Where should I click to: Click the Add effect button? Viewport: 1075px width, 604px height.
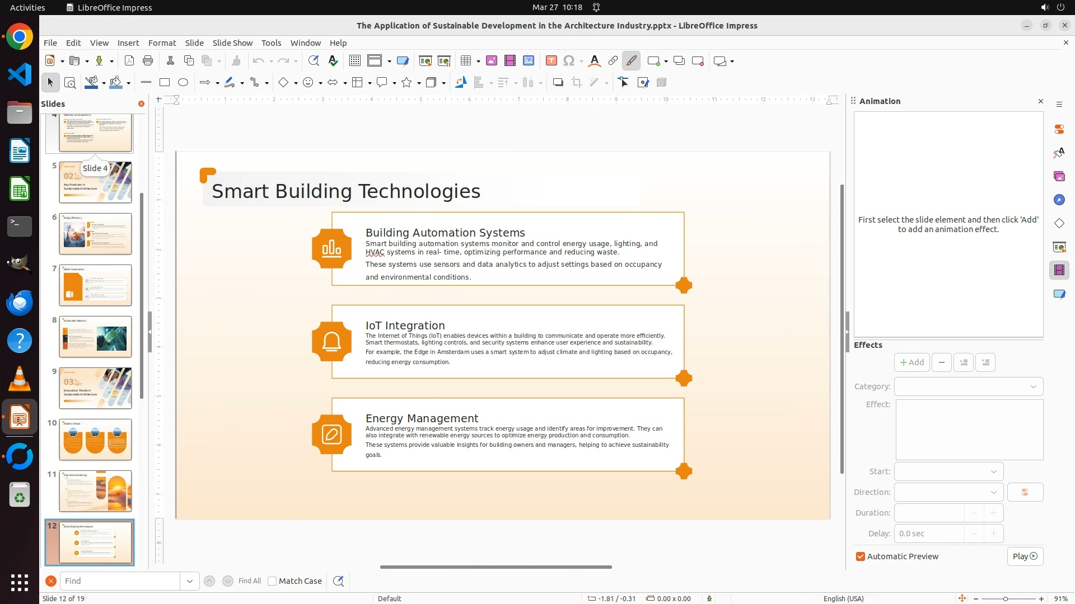pyautogui.click(x=912, y=362)
